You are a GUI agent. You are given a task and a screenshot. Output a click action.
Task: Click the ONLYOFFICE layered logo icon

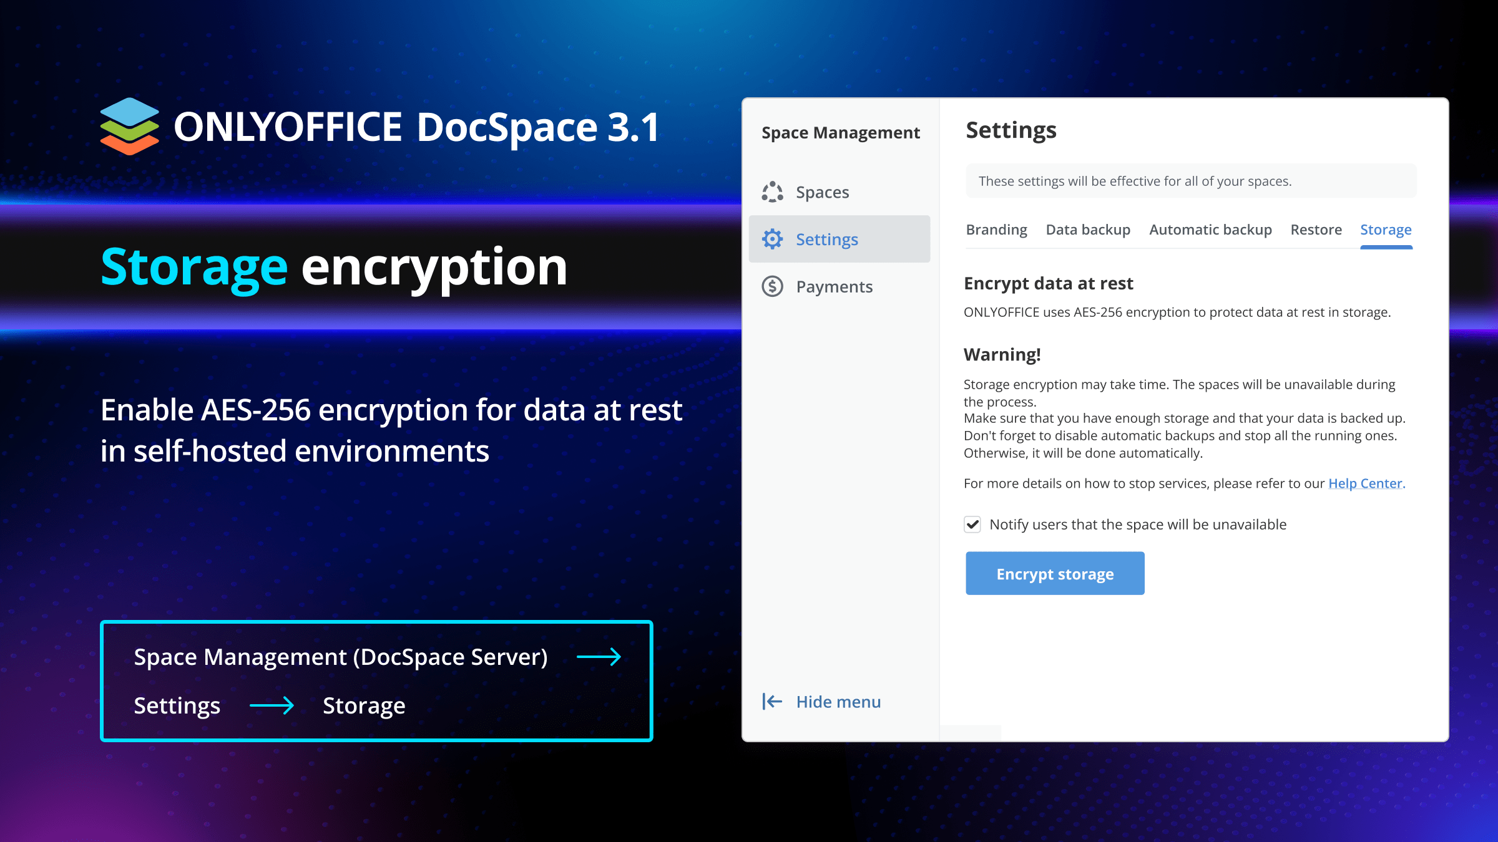130,127
